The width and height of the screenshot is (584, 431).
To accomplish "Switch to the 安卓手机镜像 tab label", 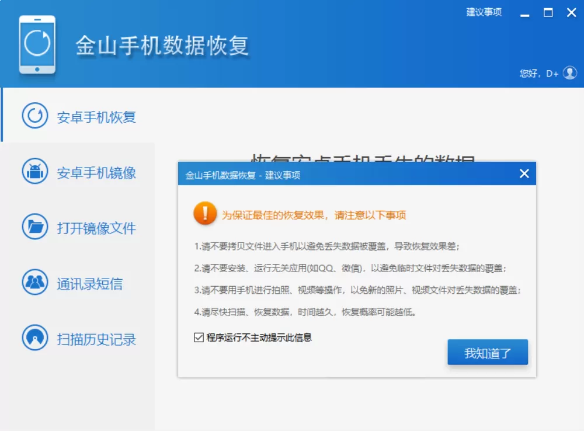I will tap(96, 173).
